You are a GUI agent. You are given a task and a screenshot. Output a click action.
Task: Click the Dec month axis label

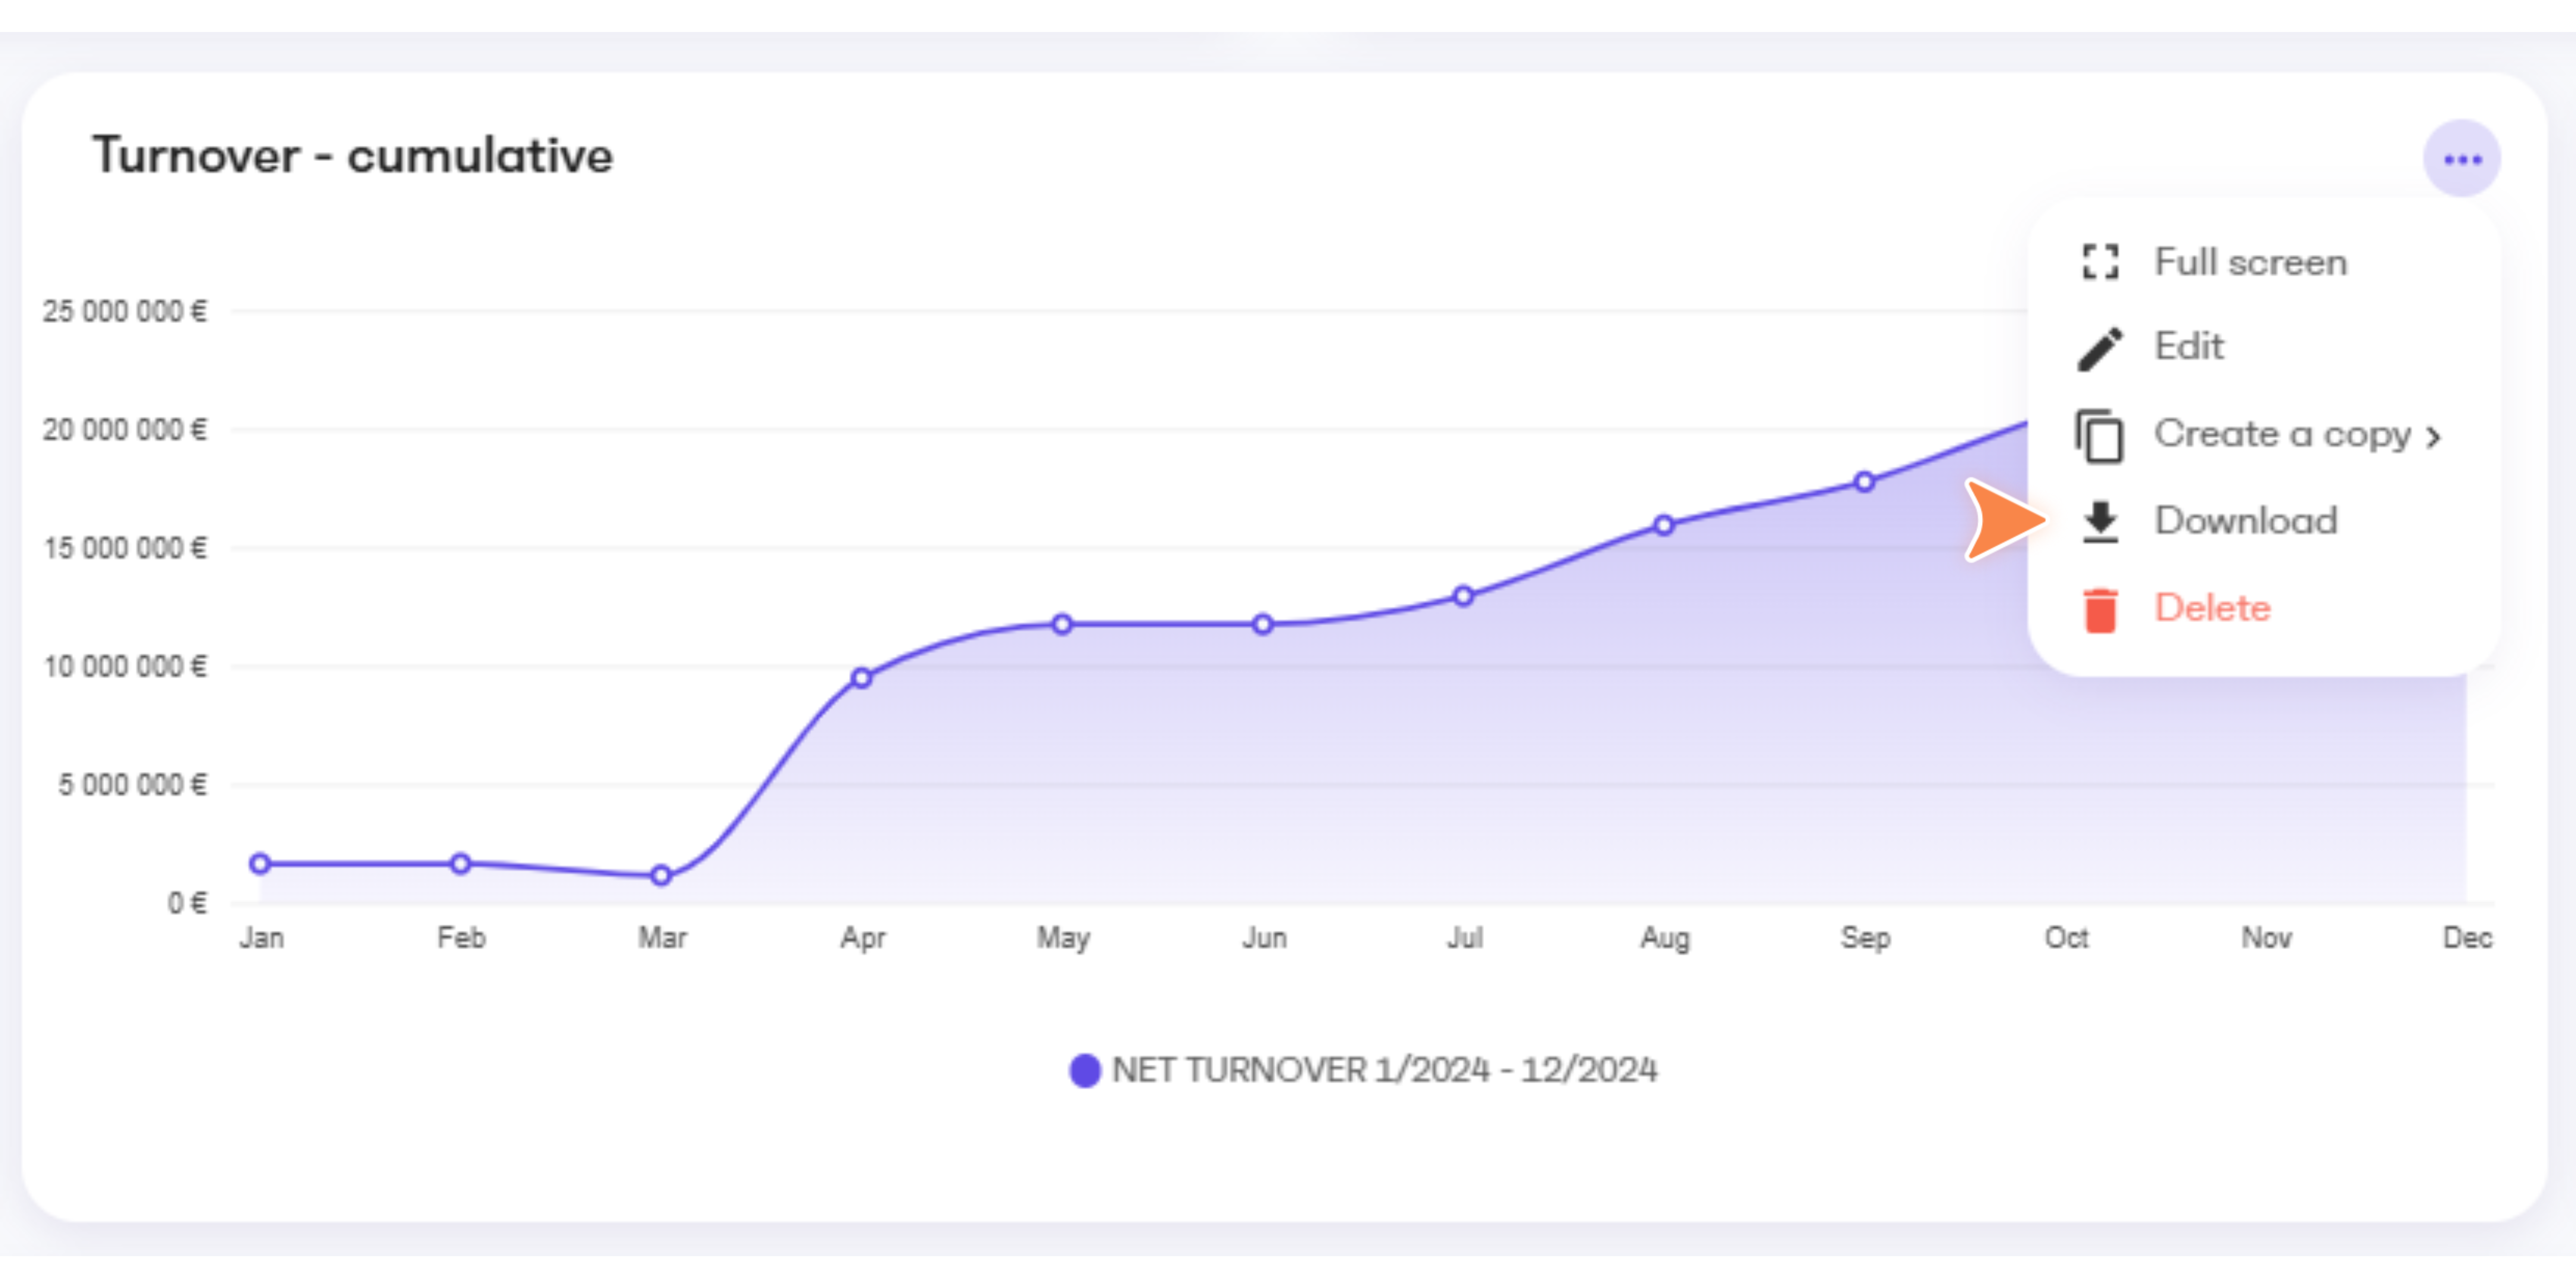(2467, 938)
